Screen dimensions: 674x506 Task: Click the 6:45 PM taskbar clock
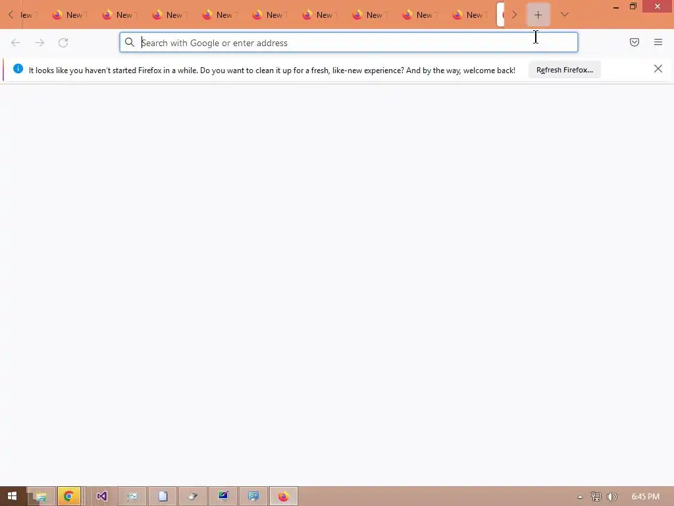pyautogui.click(x=645, y=497)
